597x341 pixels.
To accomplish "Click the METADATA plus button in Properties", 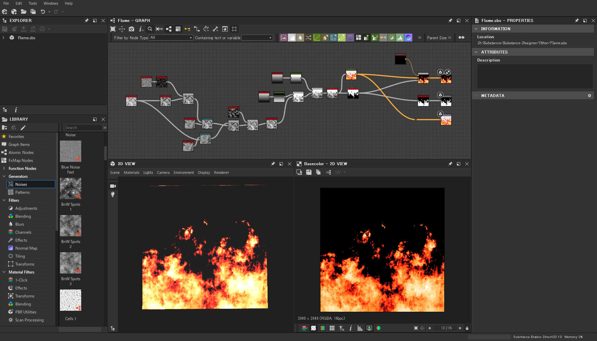I will [589, 95].
